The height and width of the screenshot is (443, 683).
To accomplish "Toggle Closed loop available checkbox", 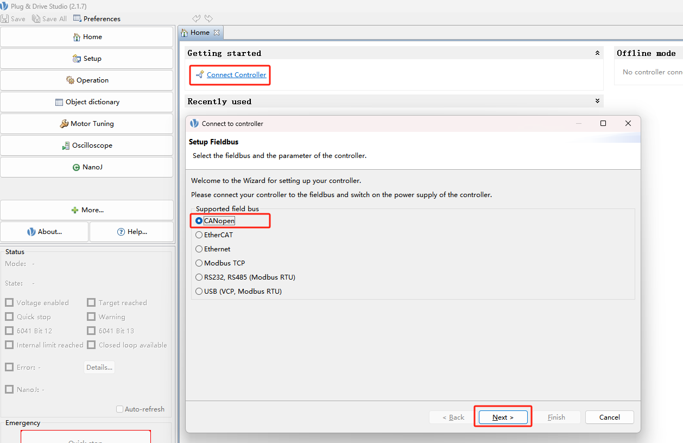I will [x=91, y=345].
